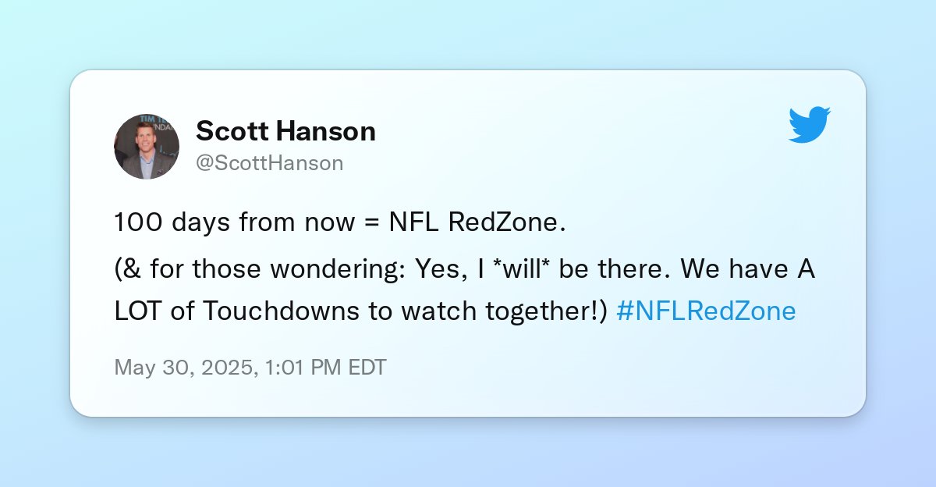
Task: Click the "100" at the tweet's start
Action: click(133, 222)
